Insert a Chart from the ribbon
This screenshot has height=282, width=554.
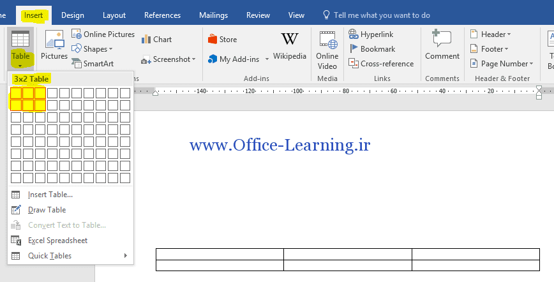[x=156, y=40]
